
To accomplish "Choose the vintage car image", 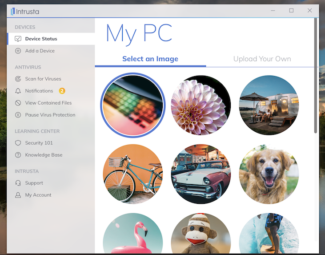I will point(201,174).
